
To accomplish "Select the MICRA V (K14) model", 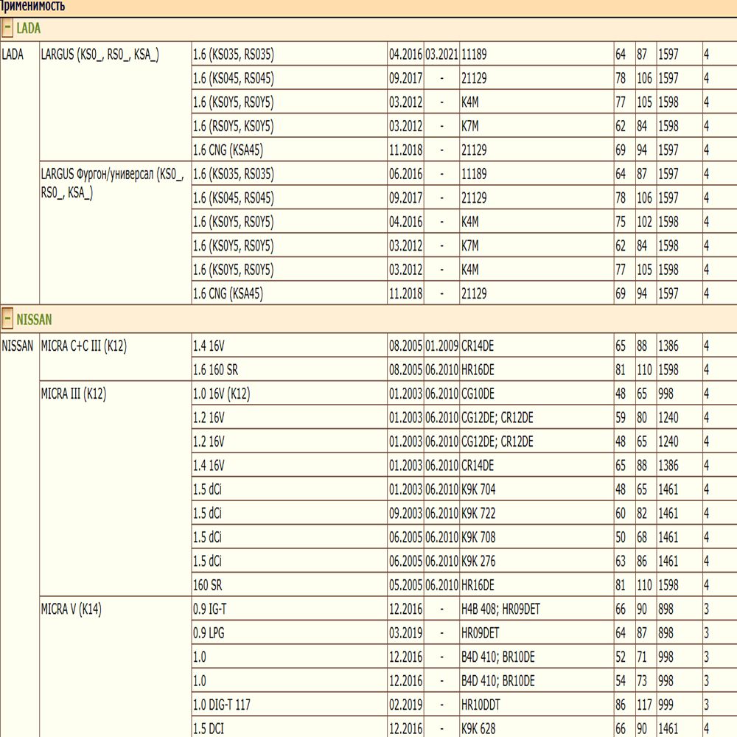I will pos(71,609).
